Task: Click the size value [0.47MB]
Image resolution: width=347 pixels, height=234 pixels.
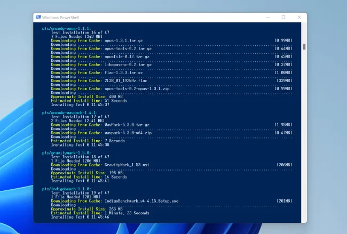Action: (x=283, y=133)
